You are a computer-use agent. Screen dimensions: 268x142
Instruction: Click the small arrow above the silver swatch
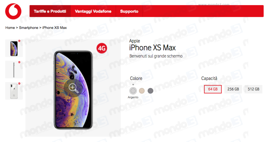click(x=133, y=85)
